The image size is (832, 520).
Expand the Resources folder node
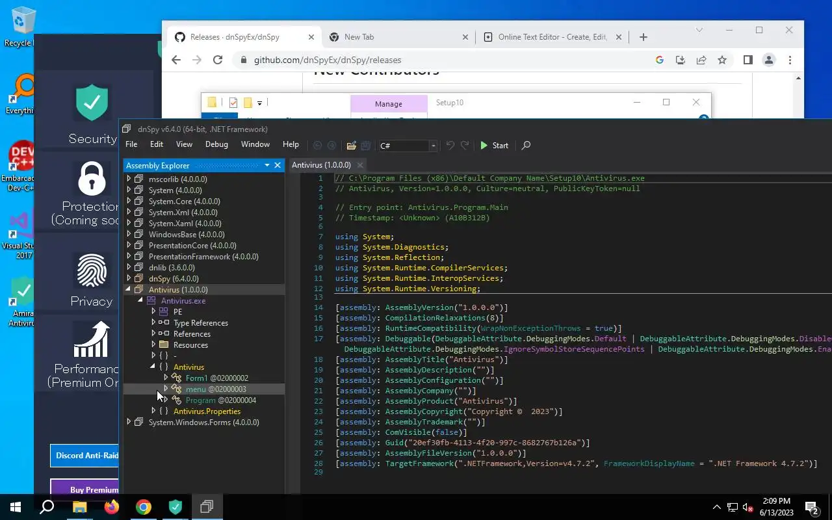153,344
